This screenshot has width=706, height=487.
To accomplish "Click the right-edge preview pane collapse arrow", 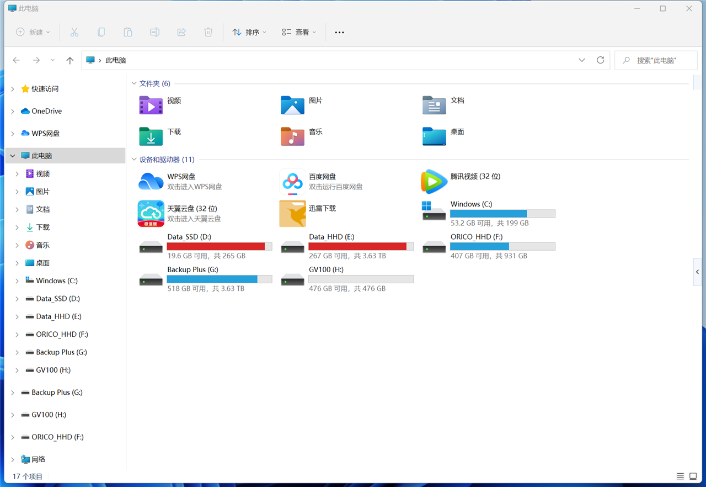I will 698,272.
